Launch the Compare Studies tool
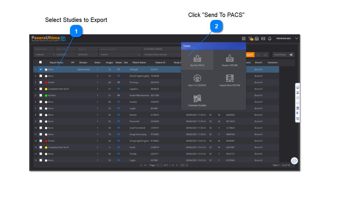This screenshot has width=344, height=198. coord(197,100)
